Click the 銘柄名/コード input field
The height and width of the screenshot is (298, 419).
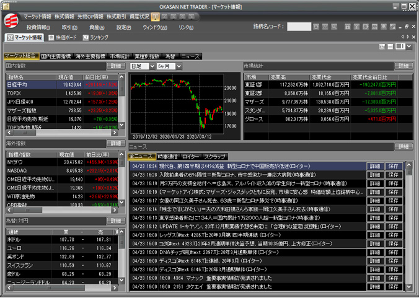point(299,27)
